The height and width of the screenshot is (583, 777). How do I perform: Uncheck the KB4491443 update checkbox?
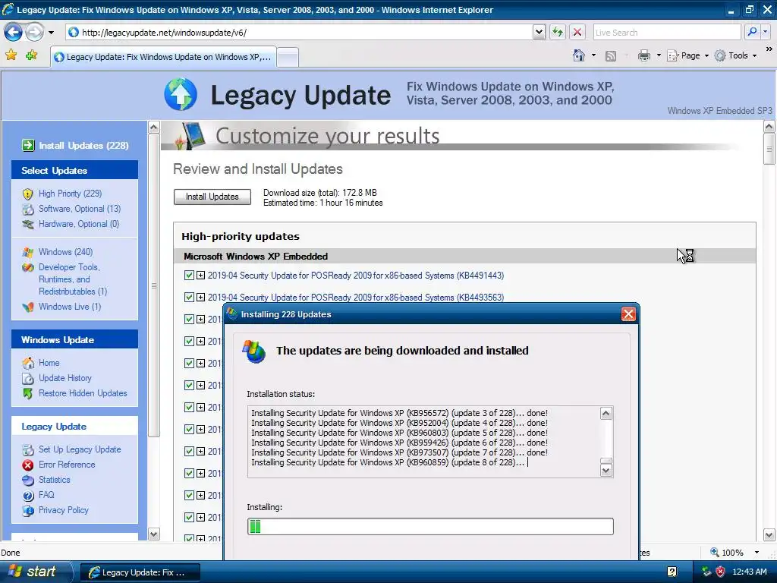(x=189, y=275)
